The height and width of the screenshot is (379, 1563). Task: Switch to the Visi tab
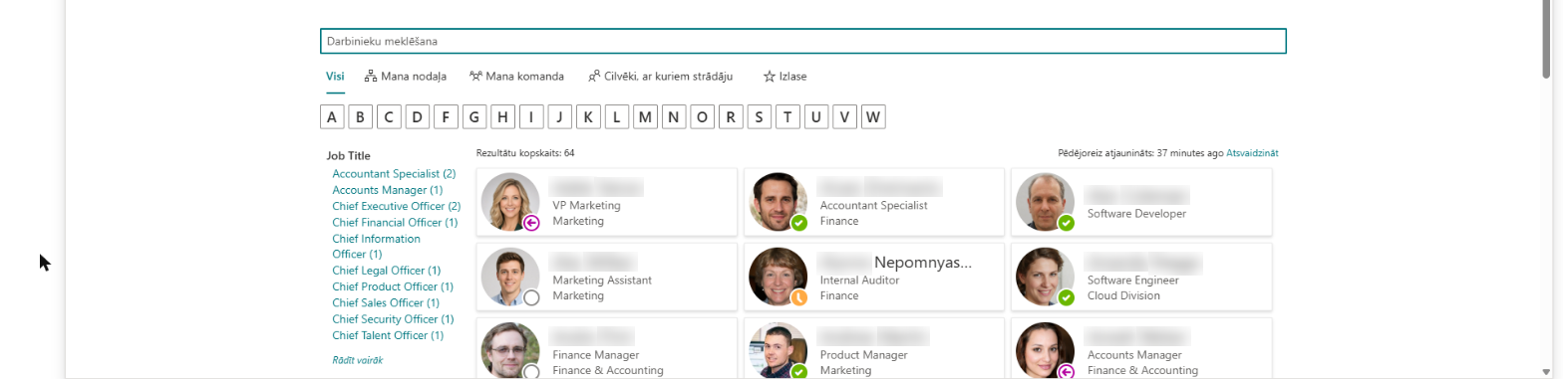tap(335, 76)
